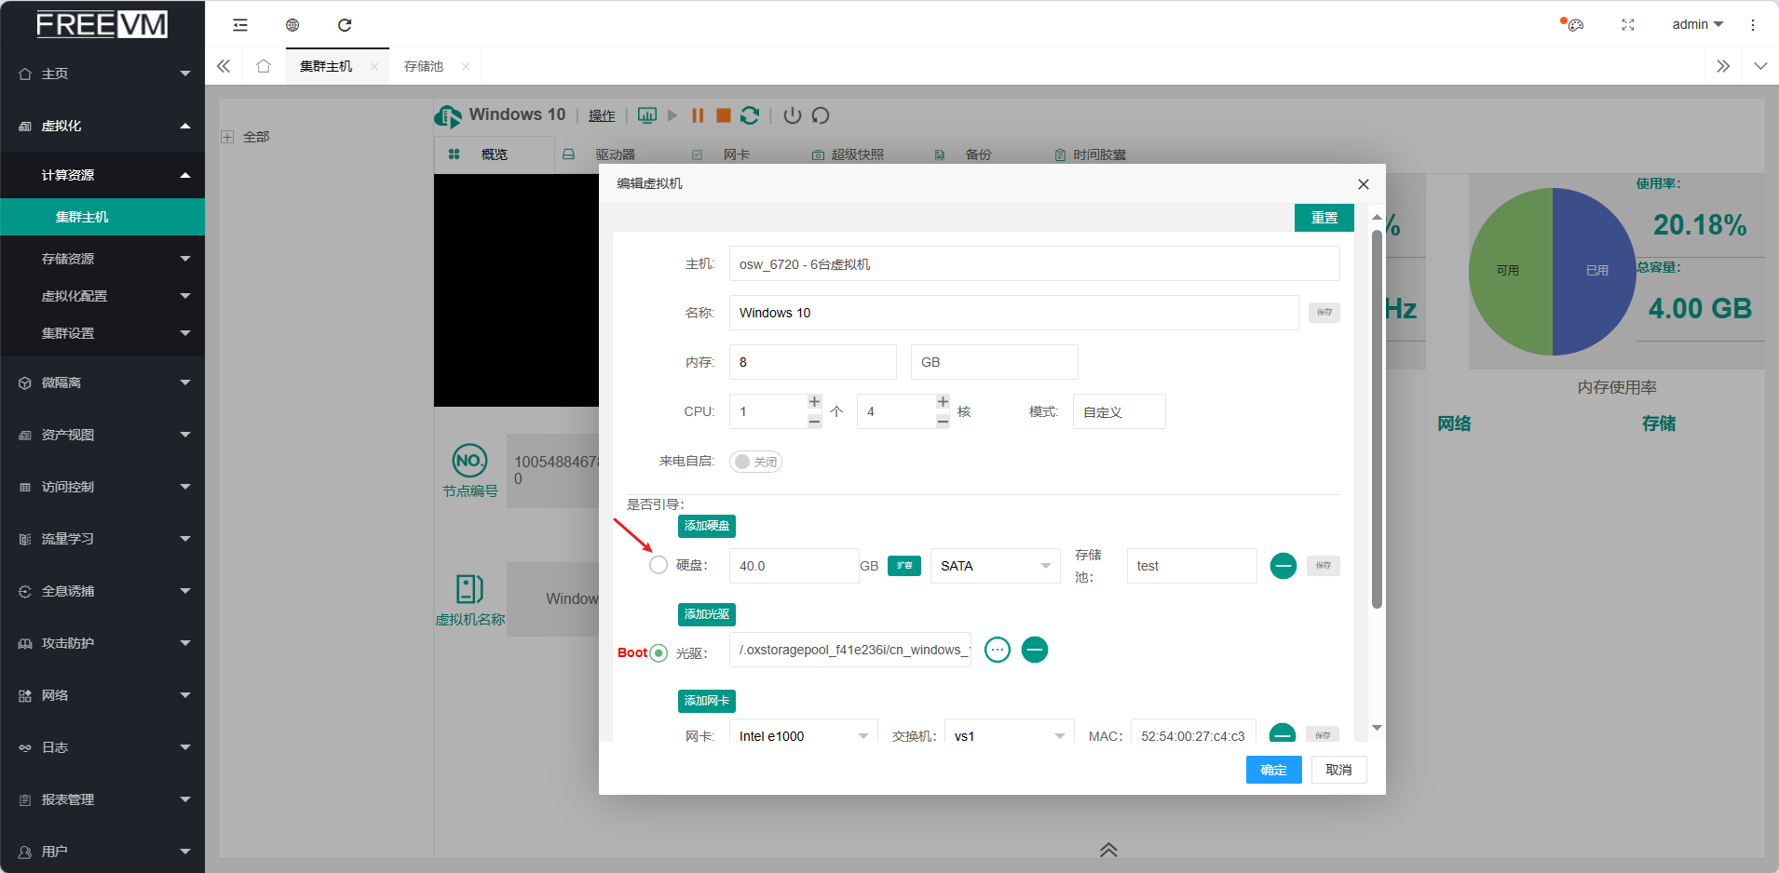This screenshot has width=1779, height=873.
Task: Click the 确定 confirm button
Action: pos(1273,770)
